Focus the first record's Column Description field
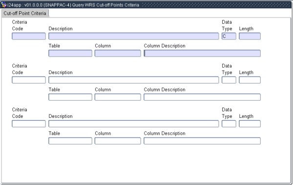The image size is (293, 185). click(202, 53)
